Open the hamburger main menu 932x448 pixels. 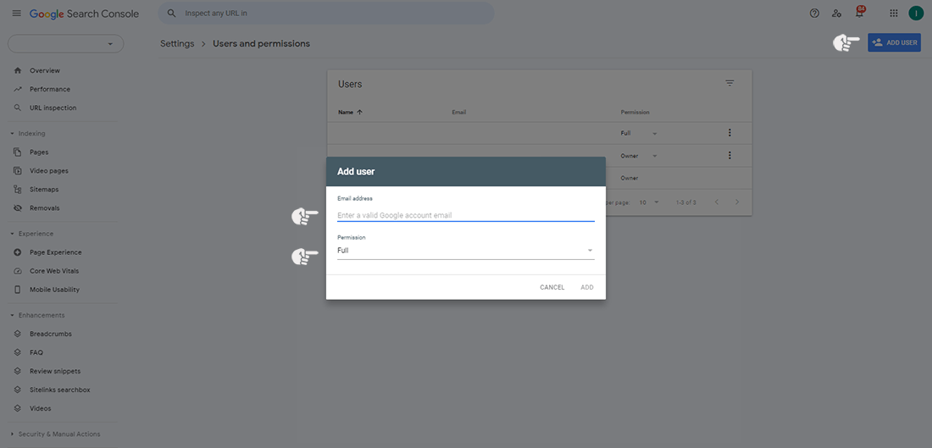click(16, 14)
